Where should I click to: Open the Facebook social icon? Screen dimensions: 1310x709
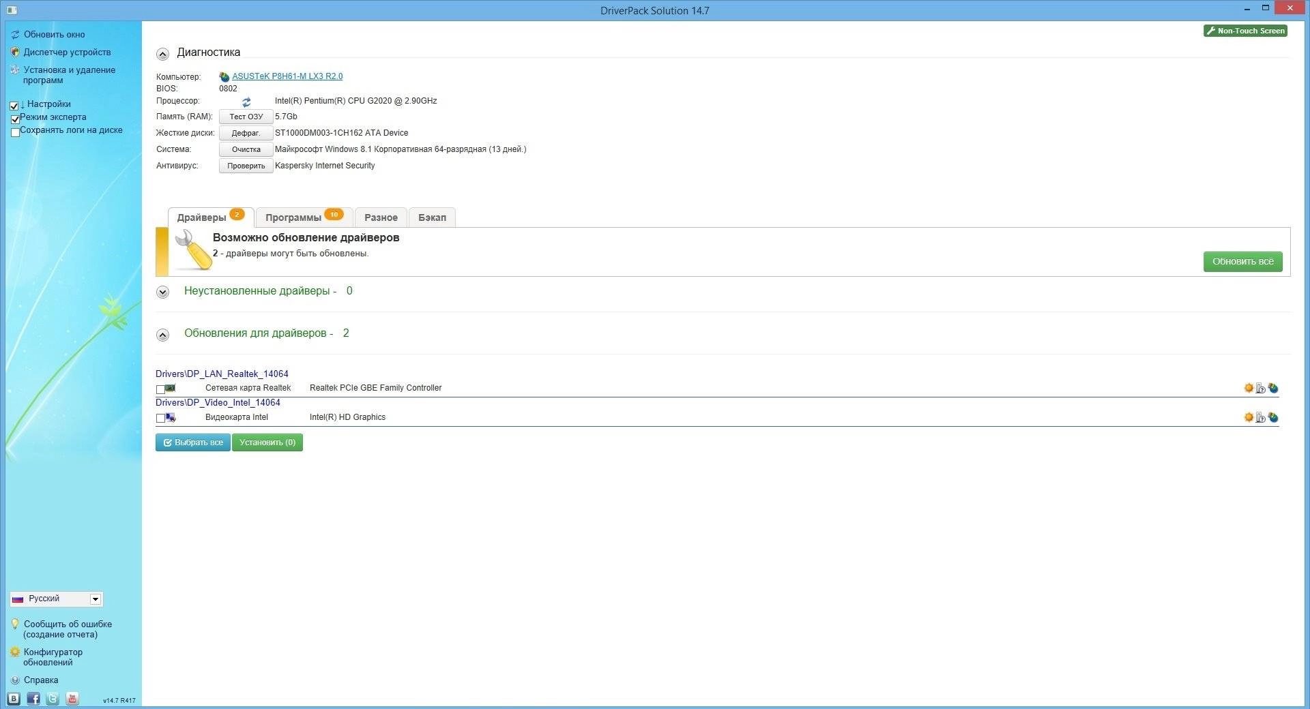(x=33, y=699)
